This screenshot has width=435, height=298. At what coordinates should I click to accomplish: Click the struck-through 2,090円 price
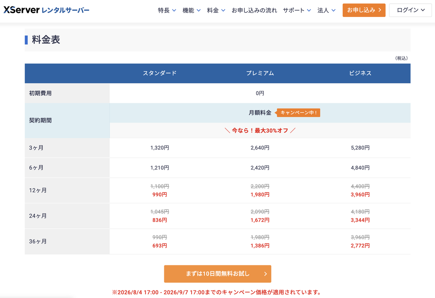260,212
